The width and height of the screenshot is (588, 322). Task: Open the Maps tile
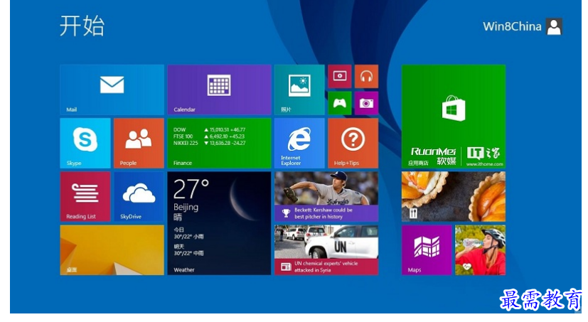[427, 250]
